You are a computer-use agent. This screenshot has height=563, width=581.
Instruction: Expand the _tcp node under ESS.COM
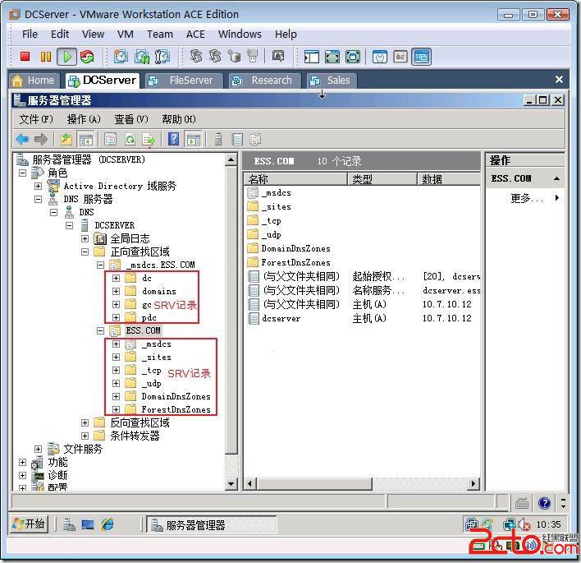point(116,370)
